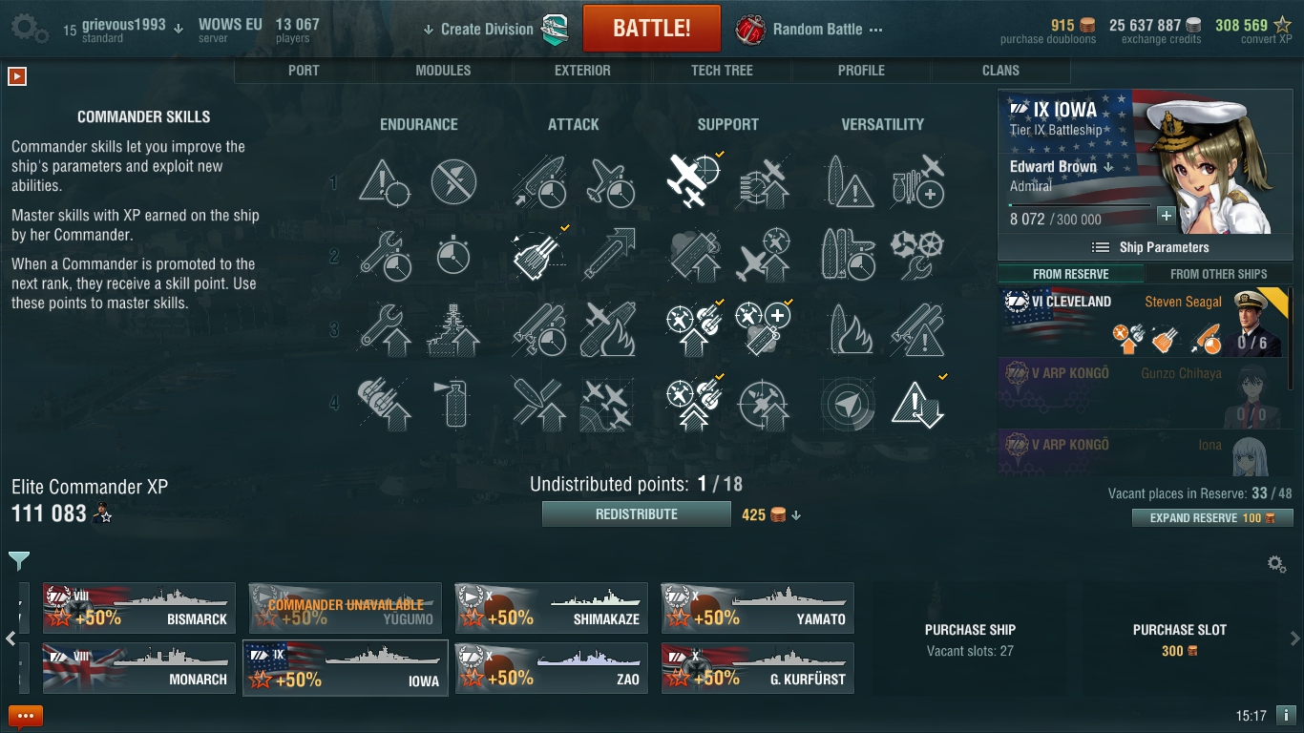The height and width of the screenshot is (733, 1304).
Task: Open the settings gear icon at top-left
Action: pos(30,29)
